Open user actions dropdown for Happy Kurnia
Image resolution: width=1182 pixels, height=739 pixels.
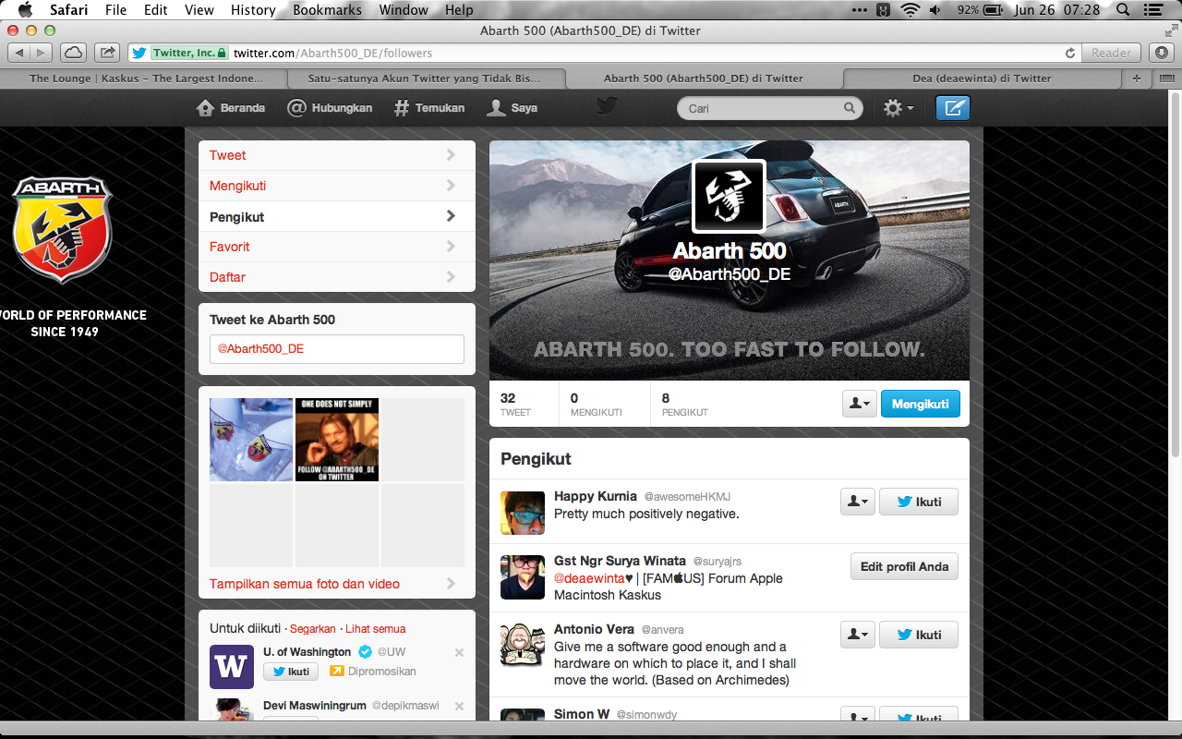[858, 502]
